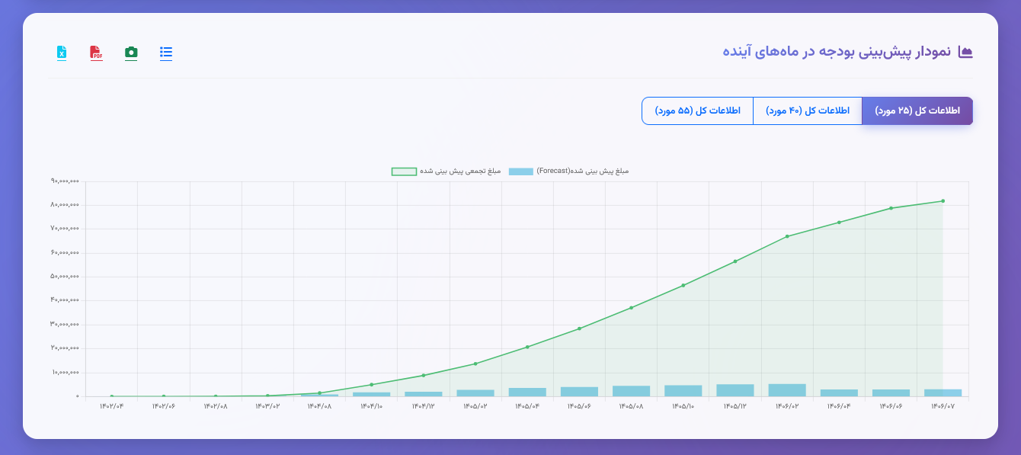Click the y-axis value ۶۰,۰۰۰,۰۰۰

coord(66,253)
